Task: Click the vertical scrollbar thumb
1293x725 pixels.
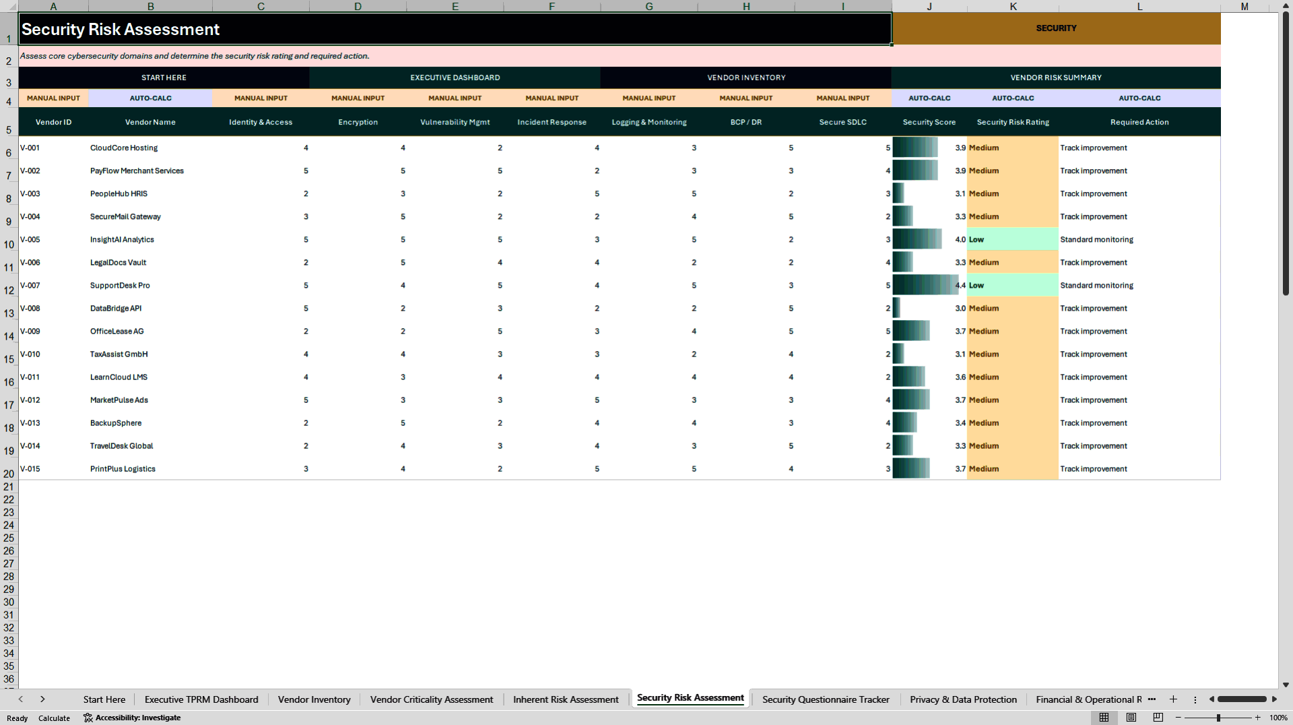Action: (x=1286, y=154)
